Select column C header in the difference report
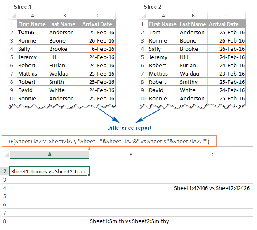Viewport: 257px width, 230px height. [x=213, y=154]
